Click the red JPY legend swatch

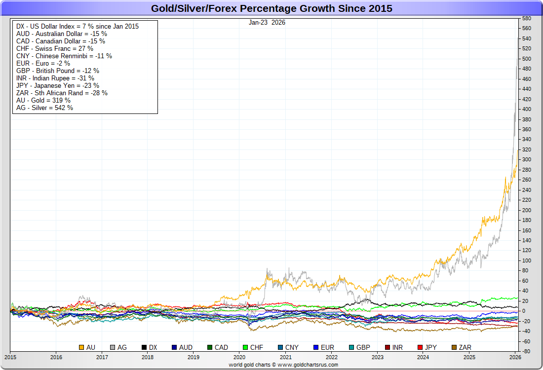420,347
